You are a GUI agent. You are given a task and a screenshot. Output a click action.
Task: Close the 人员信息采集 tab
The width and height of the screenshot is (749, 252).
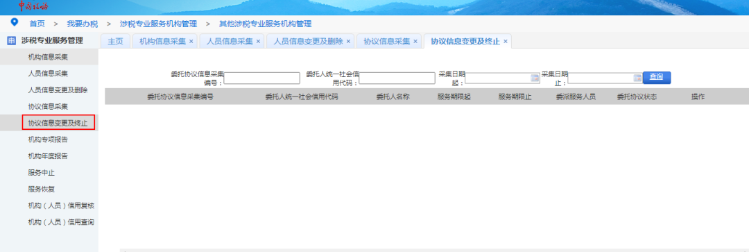pos(259,42)
